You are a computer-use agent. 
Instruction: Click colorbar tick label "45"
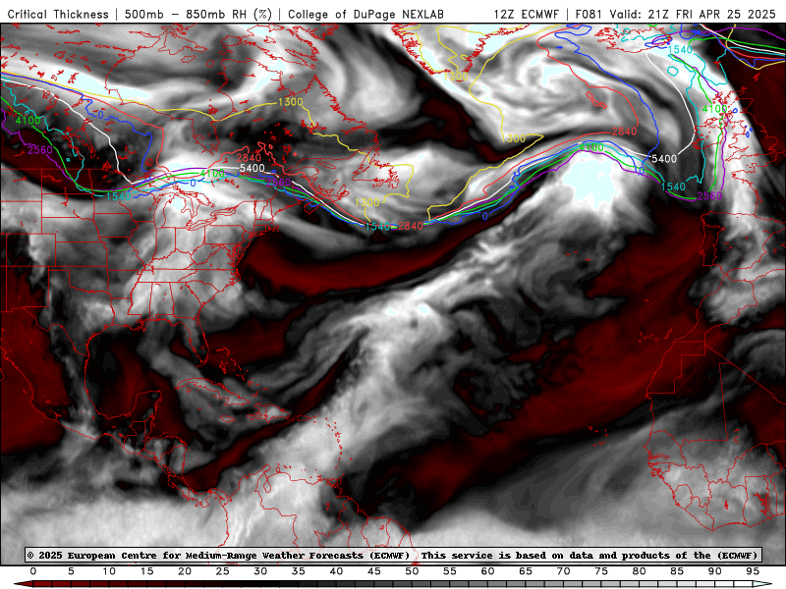click(x=374, y=571)
